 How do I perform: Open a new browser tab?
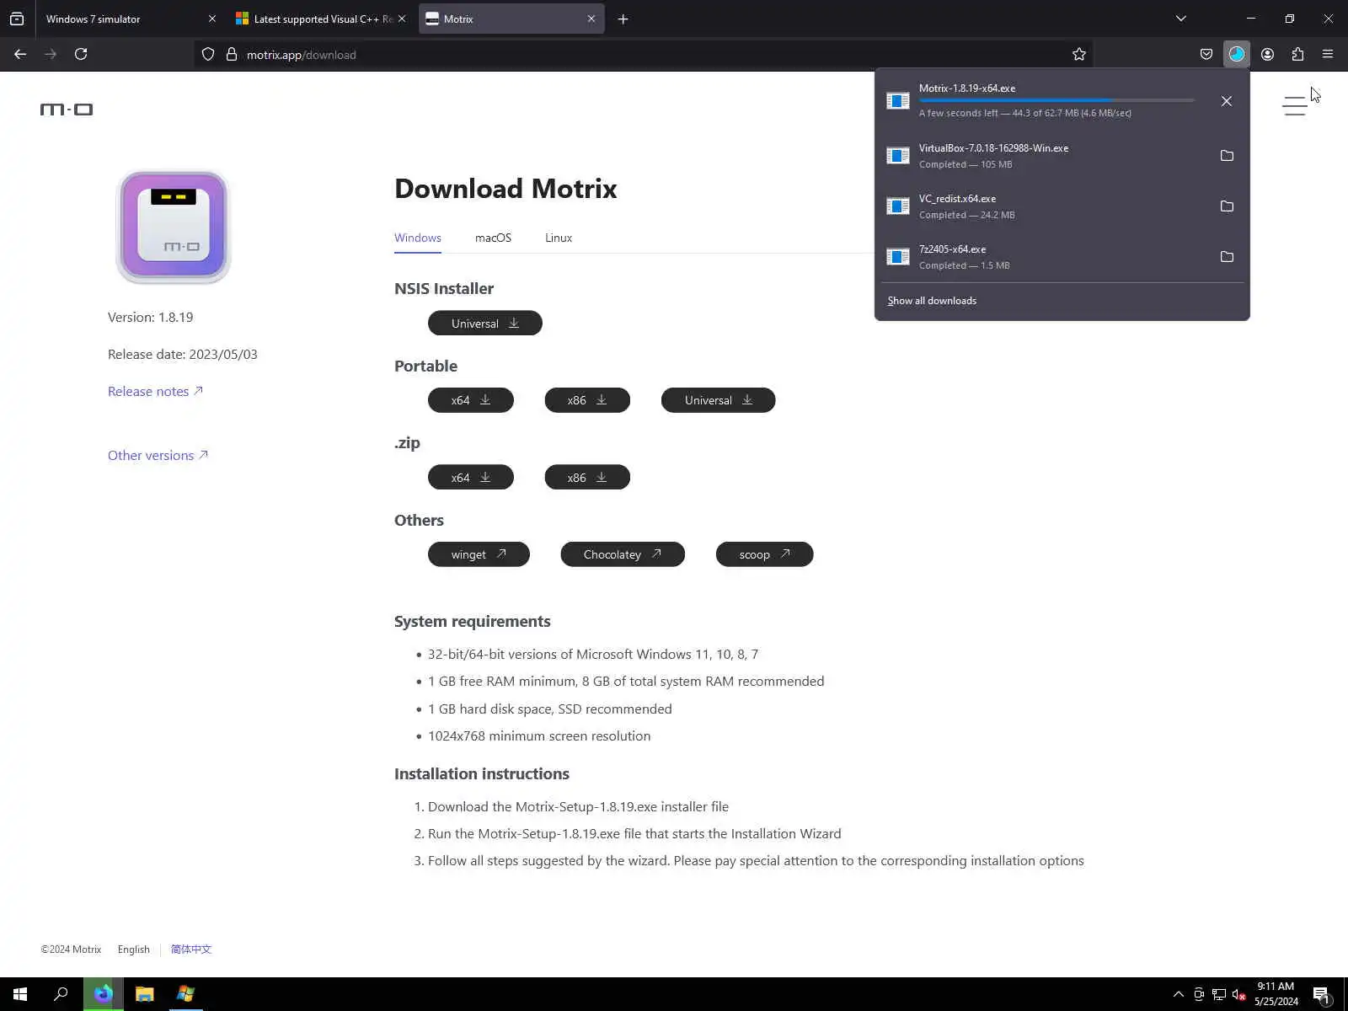pyautogui.click(x=623, y=19)
